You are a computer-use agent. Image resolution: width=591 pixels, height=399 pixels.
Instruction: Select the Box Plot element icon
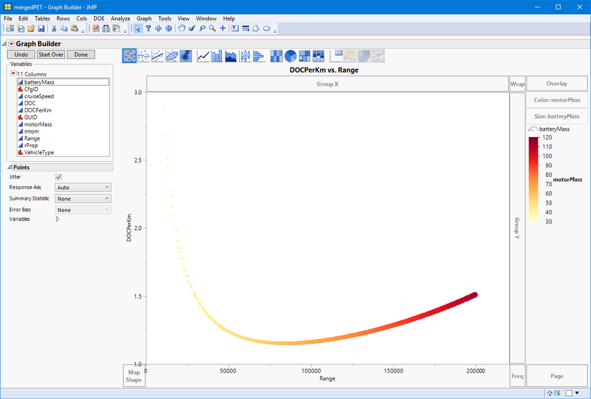245,56
